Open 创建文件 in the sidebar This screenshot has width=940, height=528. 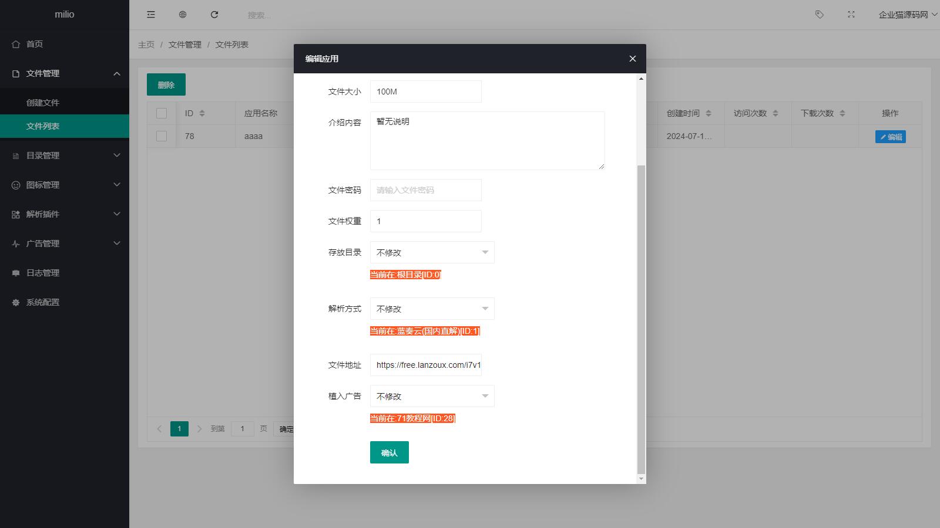(x=43, y=103)
